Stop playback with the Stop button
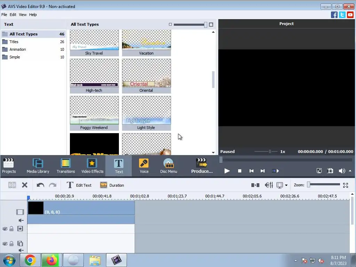The width and height of the screenshot is (356, 267). [x=240, y=171]
